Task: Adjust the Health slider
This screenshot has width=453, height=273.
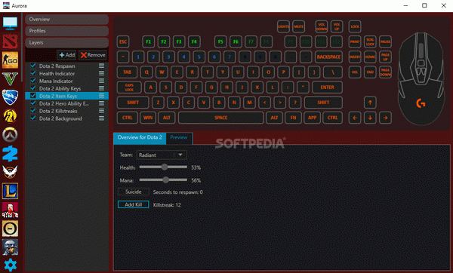Action: pyautogui.click(x=163, y=167)
